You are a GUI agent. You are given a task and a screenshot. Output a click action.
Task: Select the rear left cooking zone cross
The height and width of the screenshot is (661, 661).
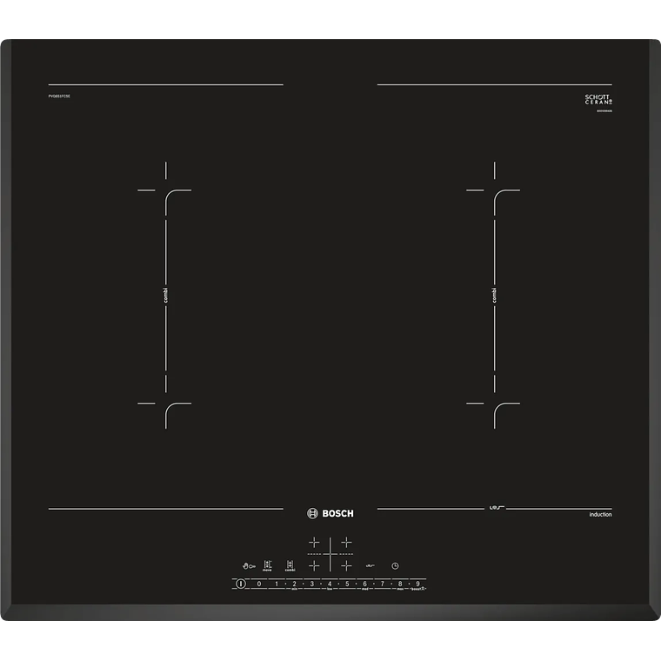point(314,542)
